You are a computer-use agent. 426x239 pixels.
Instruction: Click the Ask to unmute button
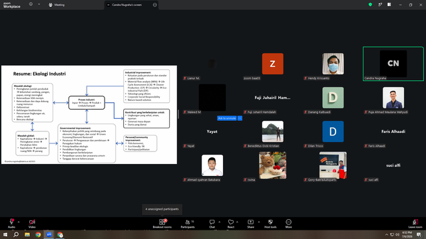coord(227,118)
